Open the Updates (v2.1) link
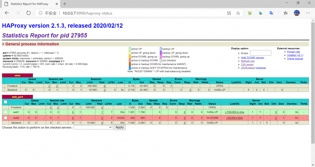Image resolution: width=315 pixels, height=167 pixels. click(295, 55)
